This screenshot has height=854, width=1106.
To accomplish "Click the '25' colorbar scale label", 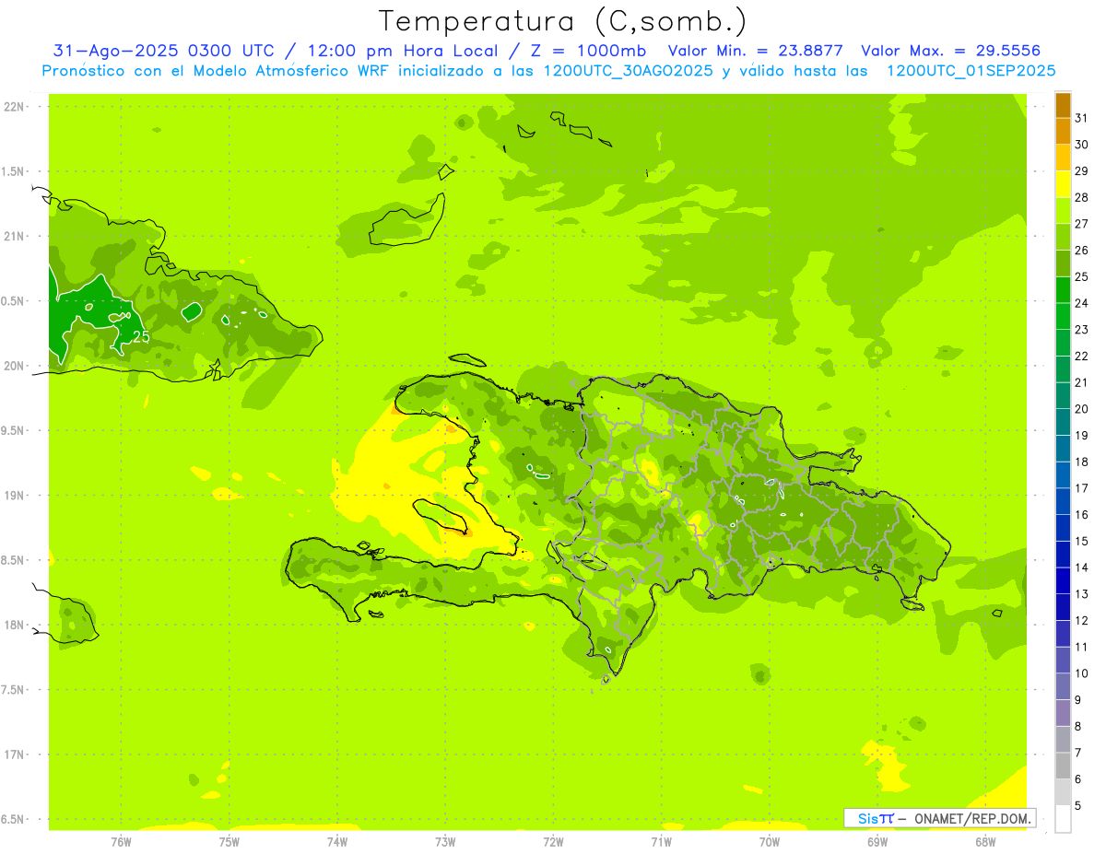I will pos(1082,276).
